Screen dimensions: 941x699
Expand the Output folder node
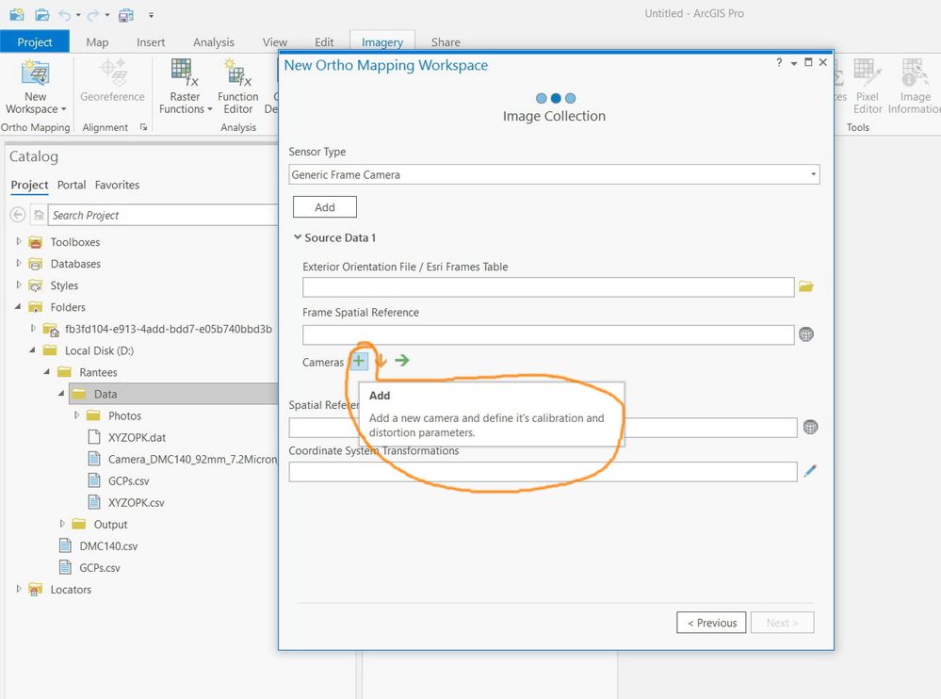pos(62,524)
